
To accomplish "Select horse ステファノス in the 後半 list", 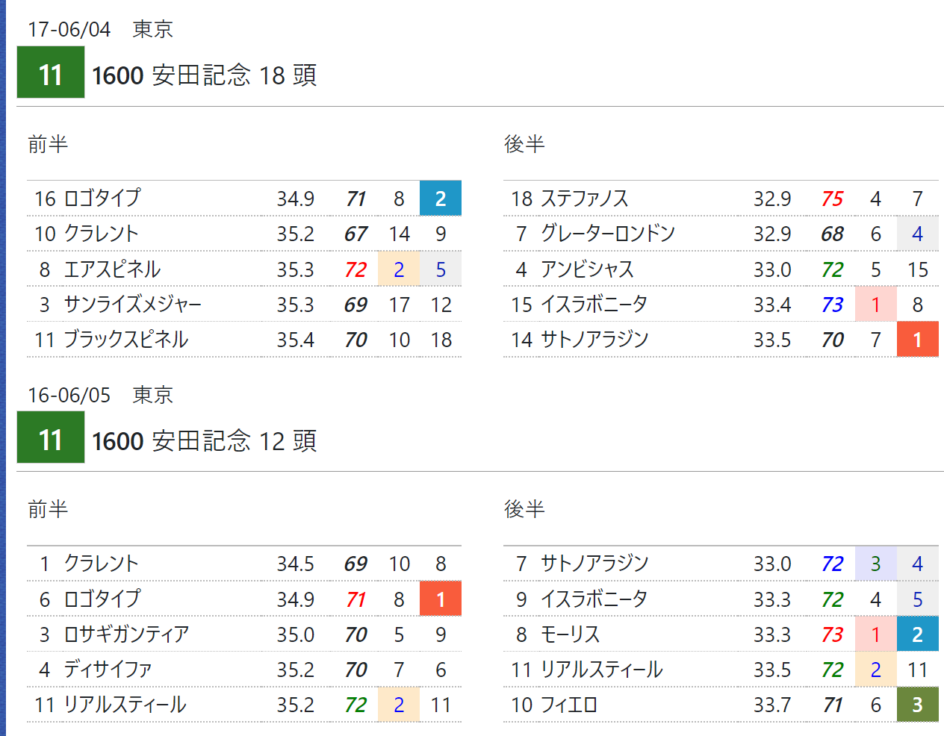I will tap(584, 199).
